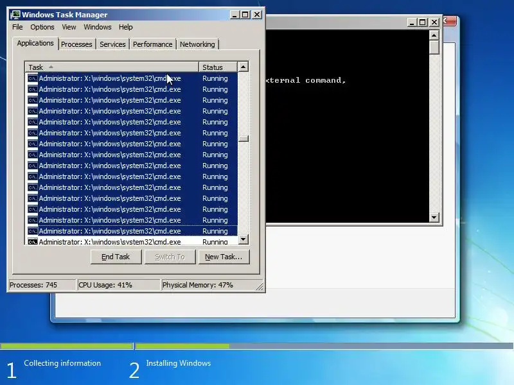Switch to the Applications tab

tap(35, 43)
